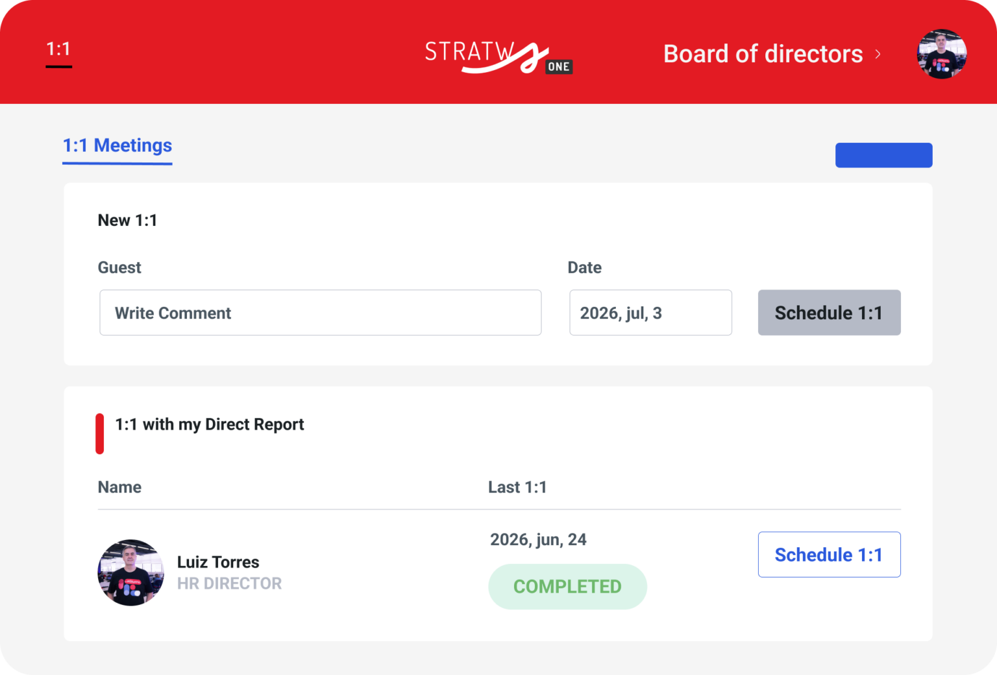Navigate to Board of directors
This screenshot has height=675, width=997.
coord(763,54)
